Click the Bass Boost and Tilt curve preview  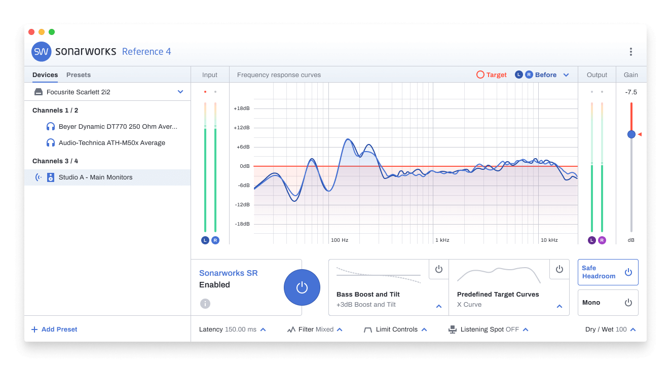coord(379,275)
